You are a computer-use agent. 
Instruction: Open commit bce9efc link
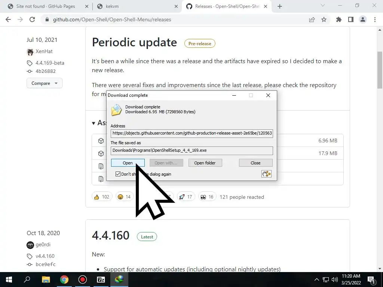coord(45,264)
